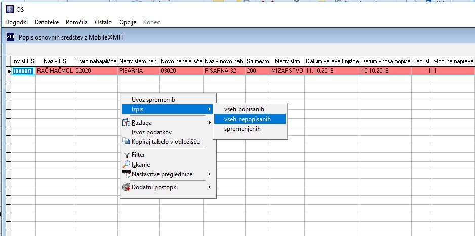Image resolution: width=475 pixels, height=236 pixels.
Task: Expand the Razlaga submenu arrow
Action: [x=209, y=123]
